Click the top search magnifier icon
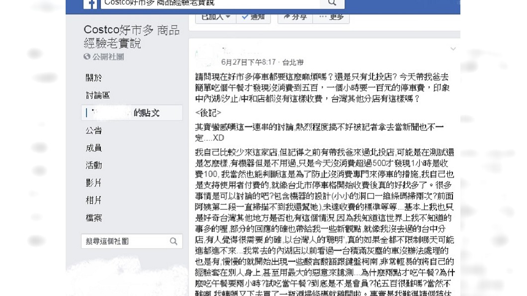 (332, 3)
